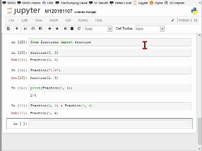Viewport: 202px width, 151px height.
Task: Click into the empty input cell
Action: pos(110,124)
